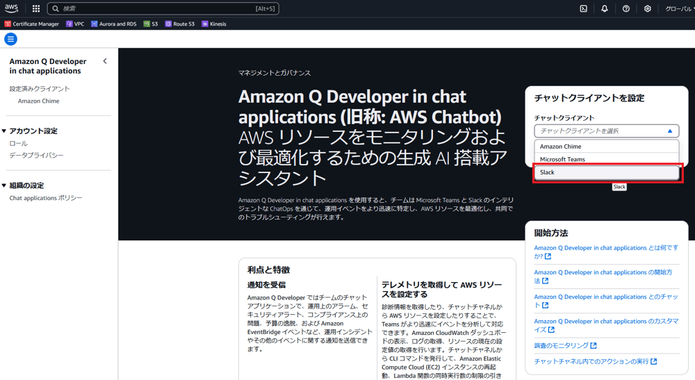Screen dimensions: 695x380
Task: Click the Amazon Q Developer sidebar title
Action: click(48, 66)
